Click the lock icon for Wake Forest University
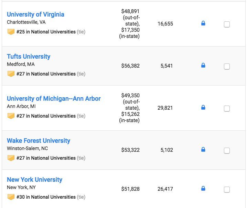 (x=203, y=149)
